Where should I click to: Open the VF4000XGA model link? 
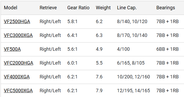tap(17, 77)
